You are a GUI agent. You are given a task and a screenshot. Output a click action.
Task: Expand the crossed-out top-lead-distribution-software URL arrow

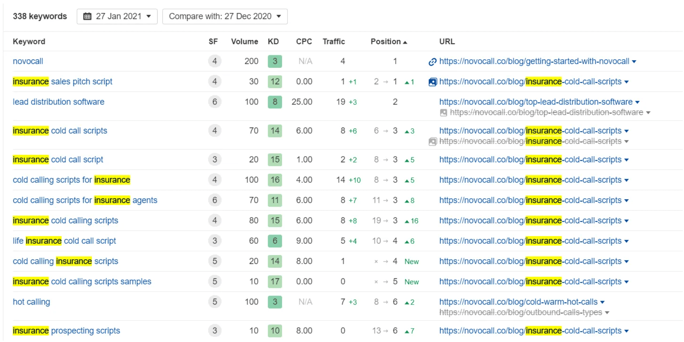pyautogui.click(x=648, y=113)
